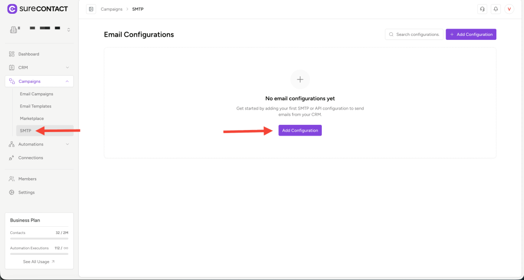524x280 pixels.
Task: Open the Connections page
Action: tap(31, 158)
